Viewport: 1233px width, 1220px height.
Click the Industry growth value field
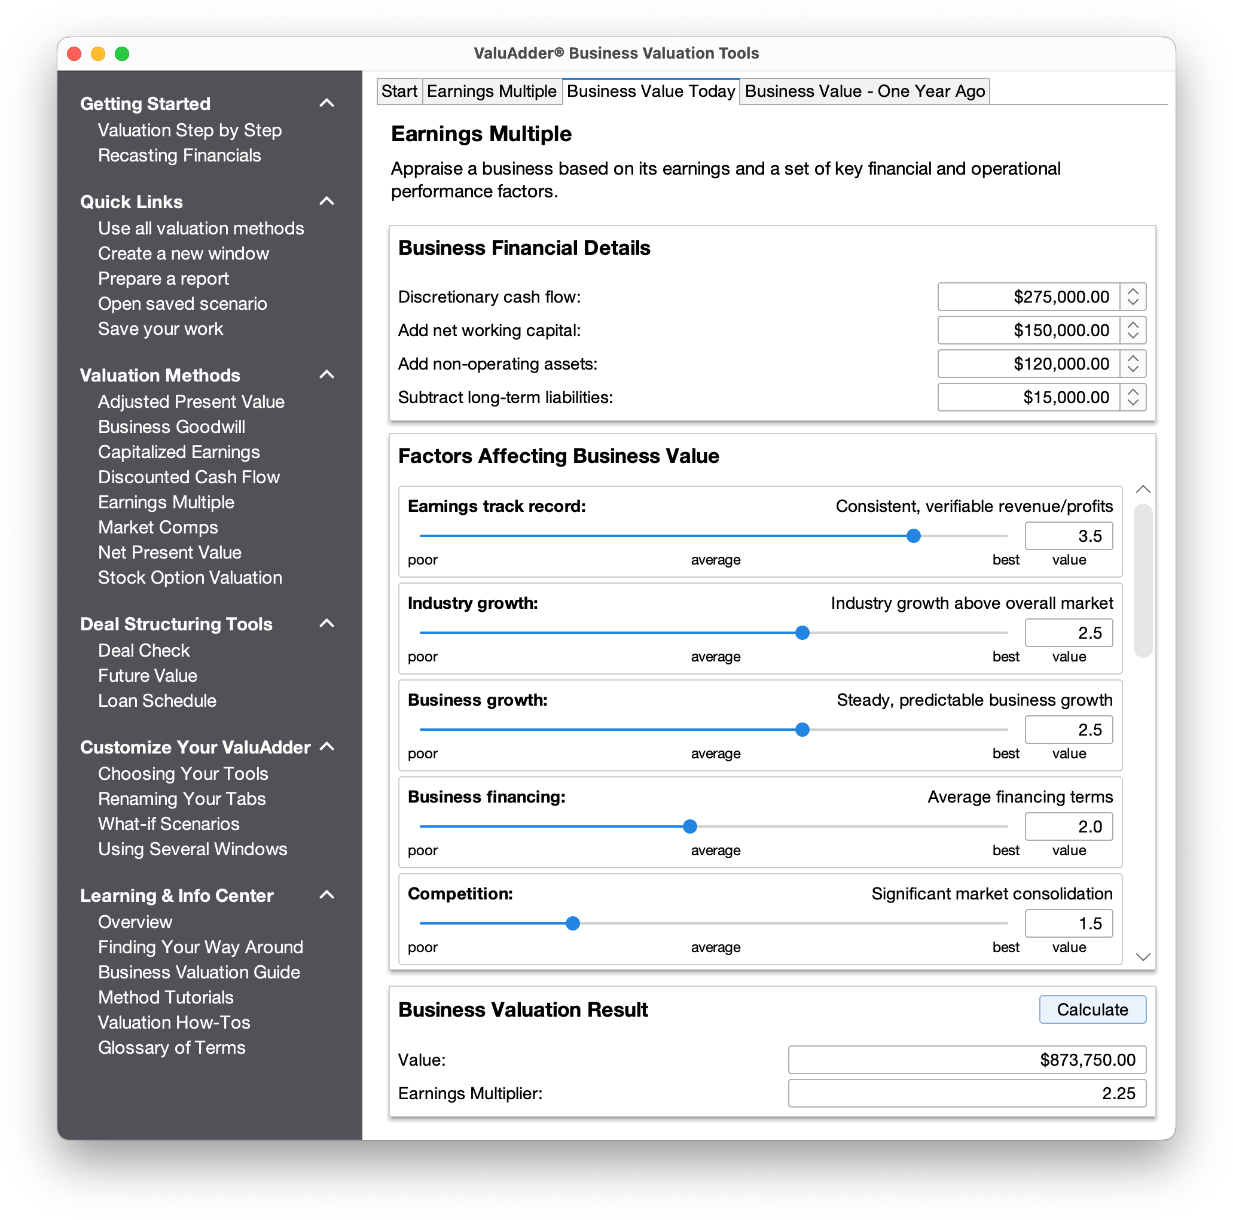[x=1068, y=633]
